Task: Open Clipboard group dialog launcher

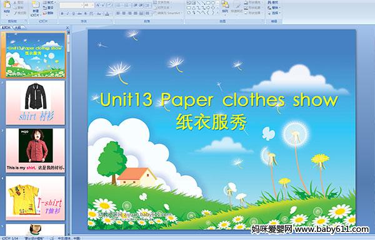Action: pos(26,21)
